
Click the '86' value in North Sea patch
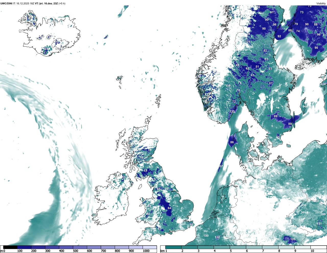pos(232,142)
